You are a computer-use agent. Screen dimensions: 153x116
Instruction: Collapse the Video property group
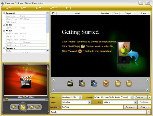(x=4, y=25)
